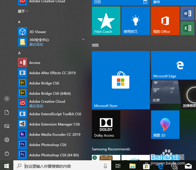Open Task View on the taskbar
196x170 pixels.
click(x=118, y=166)
